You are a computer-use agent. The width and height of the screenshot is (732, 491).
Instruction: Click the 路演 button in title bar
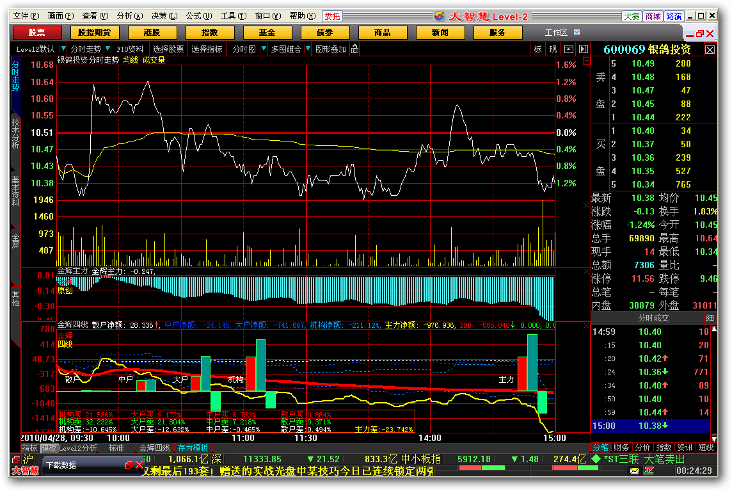coord(674,17)
